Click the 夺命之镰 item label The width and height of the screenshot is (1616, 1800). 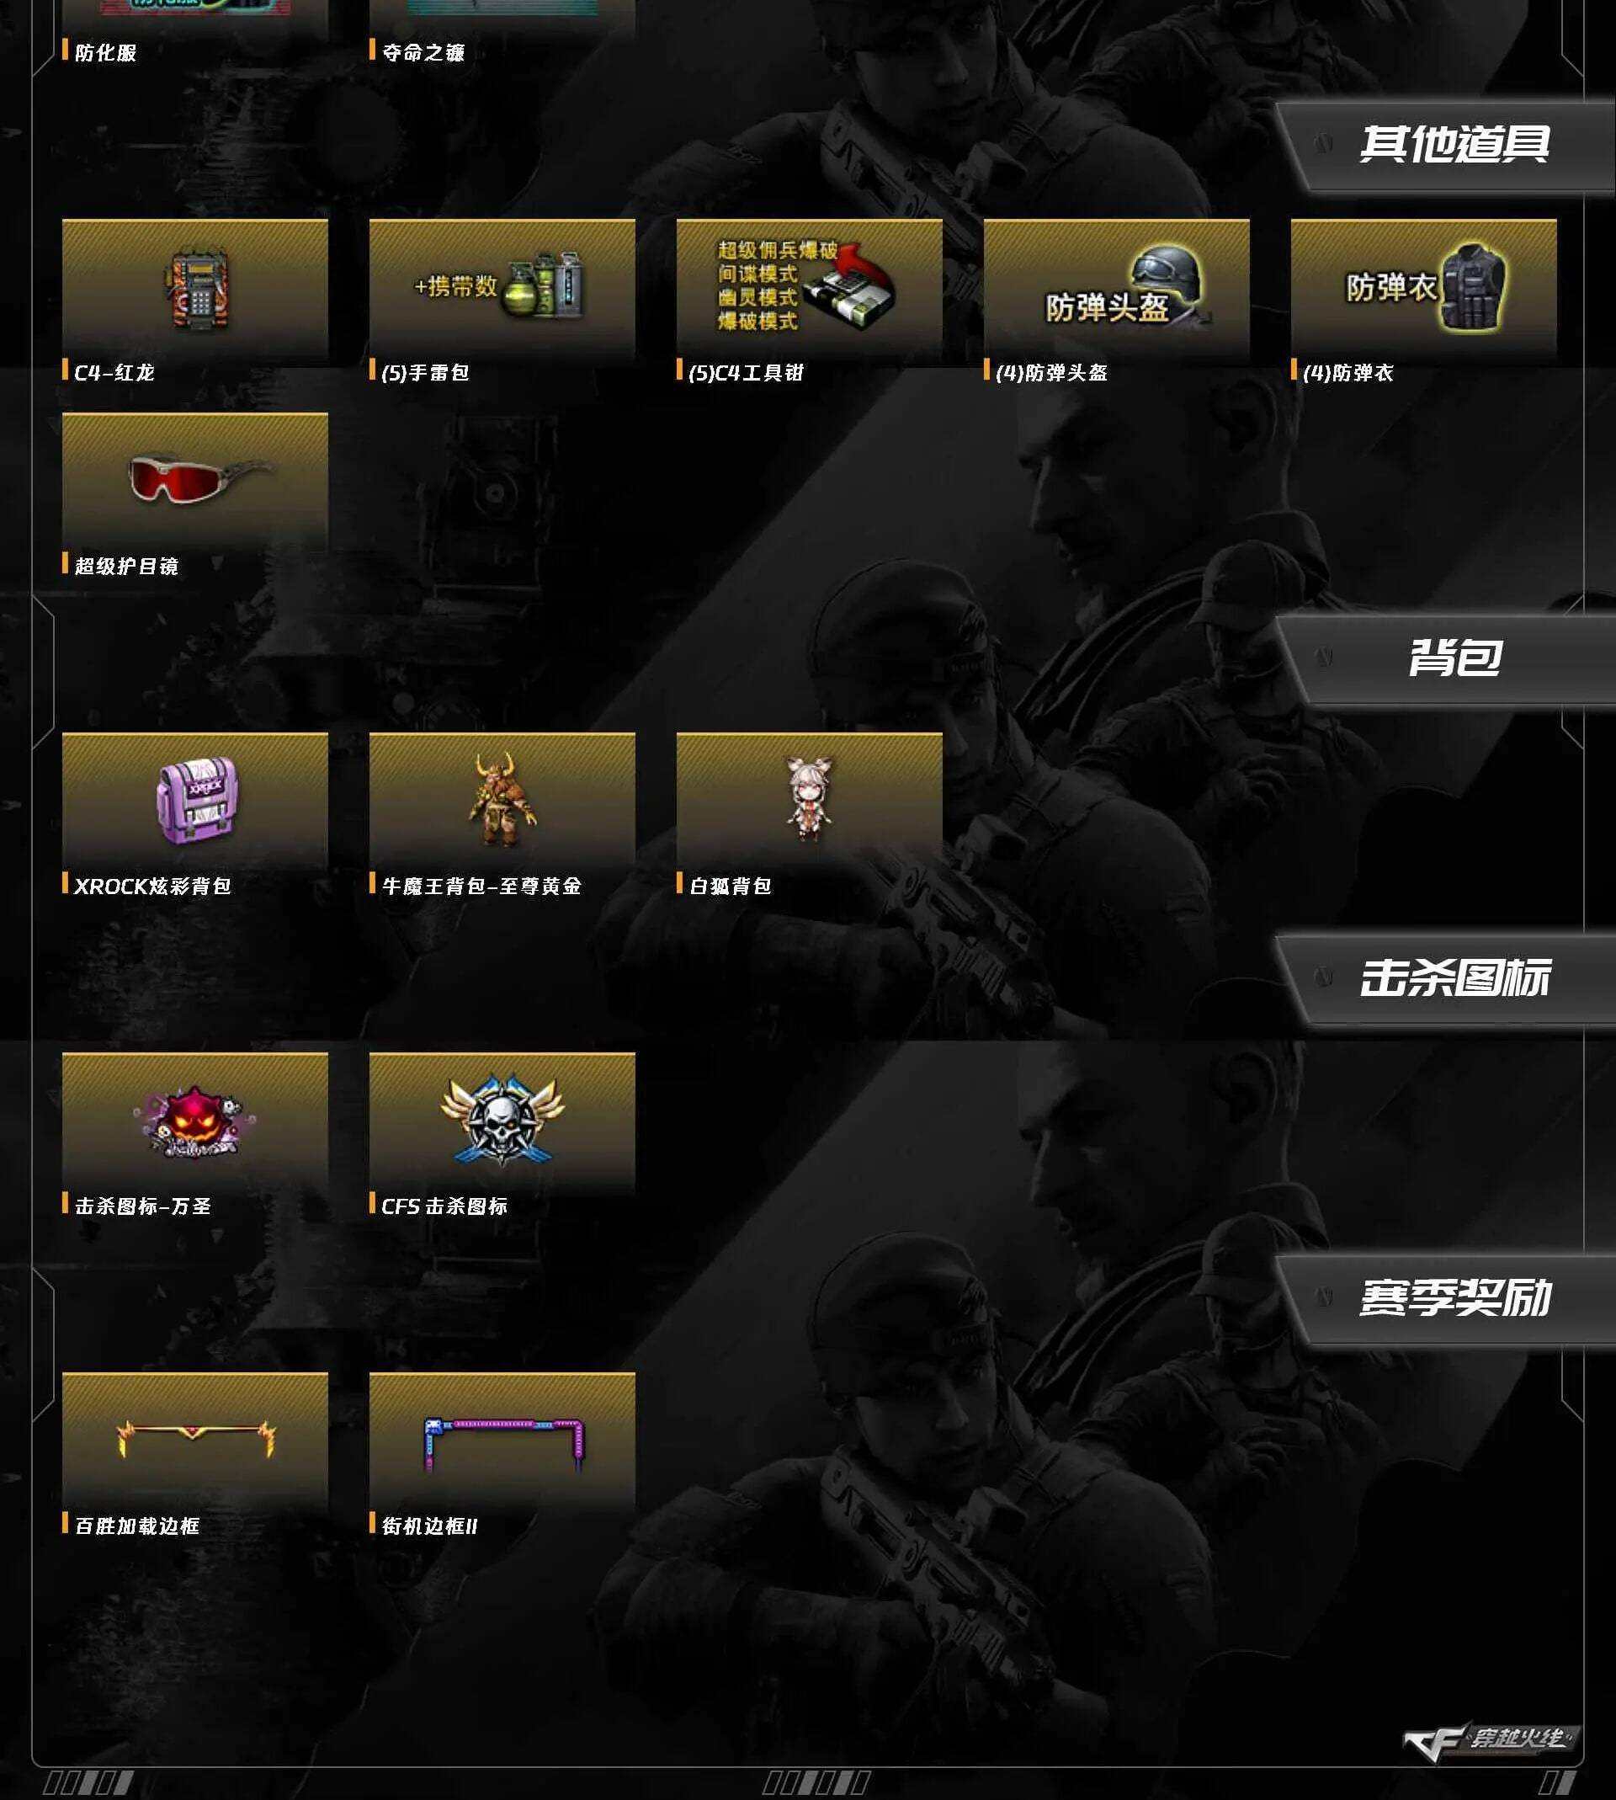click(423, 52)
